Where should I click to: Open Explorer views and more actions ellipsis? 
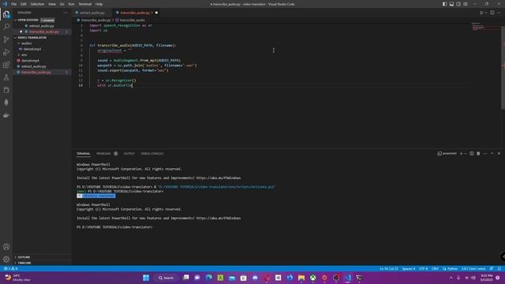(x=65, y=13)
